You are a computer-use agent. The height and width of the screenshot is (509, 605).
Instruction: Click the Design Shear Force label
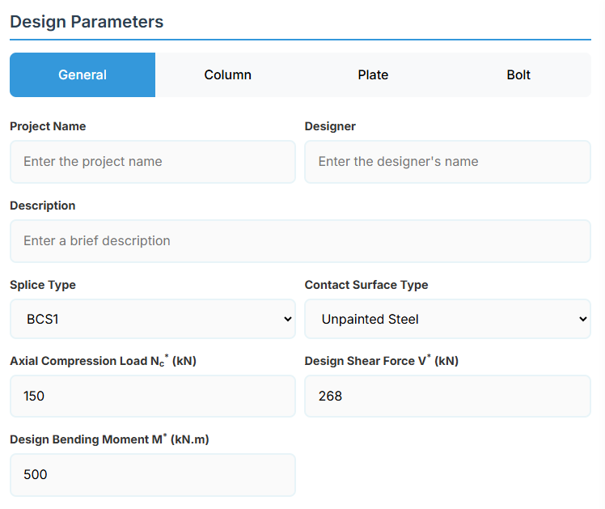[x=381, y=361]
